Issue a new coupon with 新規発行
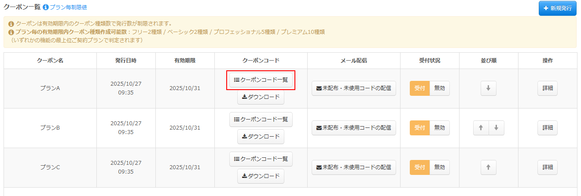The image size is (581, 196). [557, 8]
